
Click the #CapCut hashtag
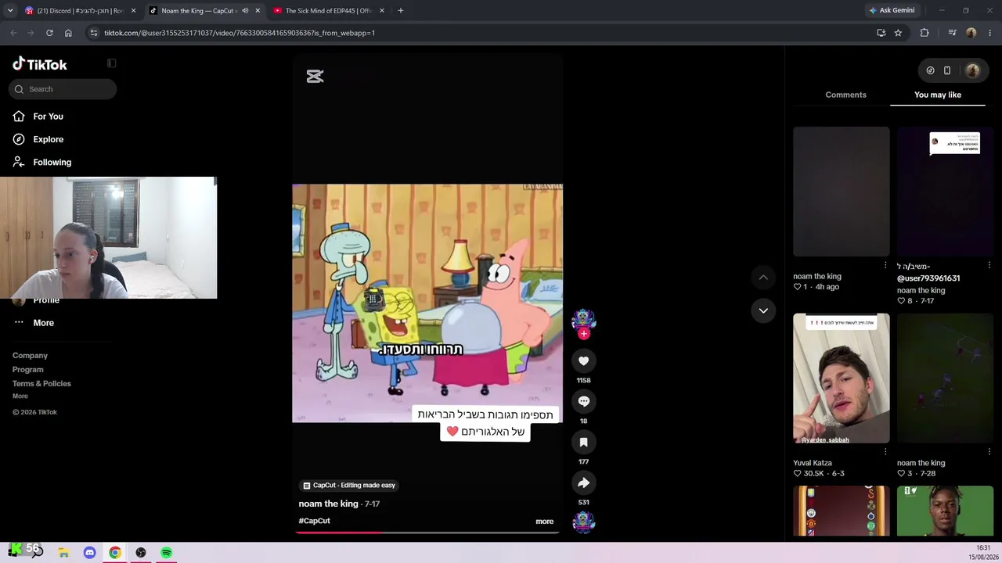click(314, 521)
